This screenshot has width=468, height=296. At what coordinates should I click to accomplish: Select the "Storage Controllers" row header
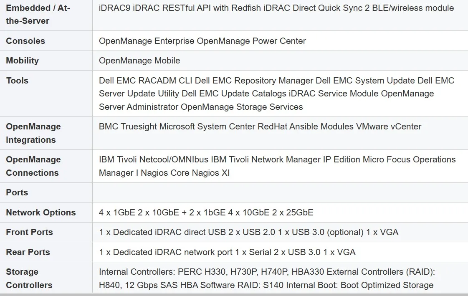[x=29, y=278]
